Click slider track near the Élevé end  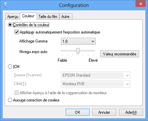pyautogui.click(x=92, y=51)
